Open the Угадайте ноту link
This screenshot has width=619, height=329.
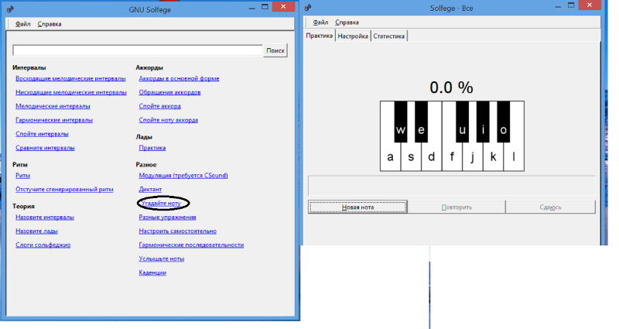coord(162,203)
